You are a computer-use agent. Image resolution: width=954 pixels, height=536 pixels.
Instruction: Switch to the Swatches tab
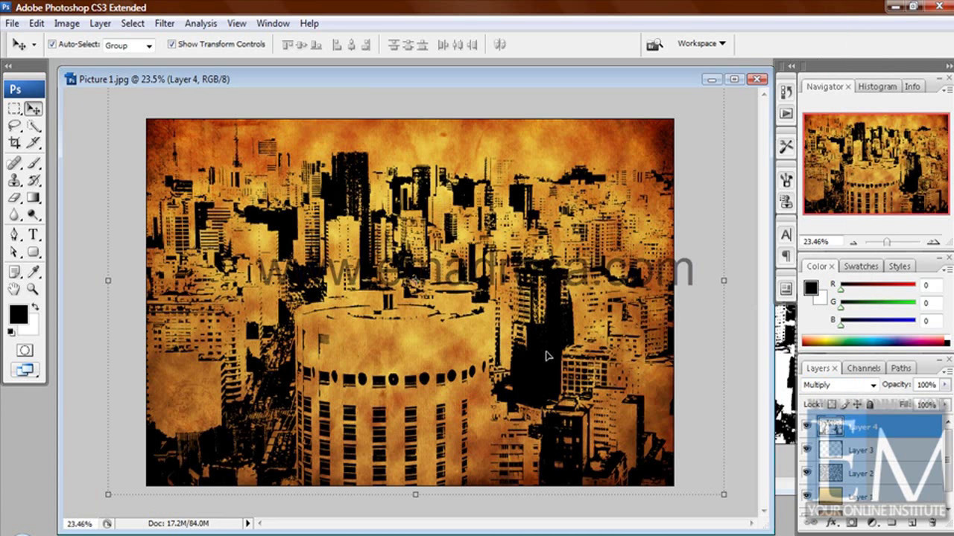[x=861, y=266]
